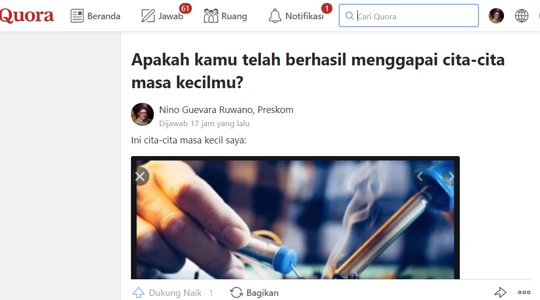Click the Notifikasi bell icon
This screenshot has height=300, width=540.
(275, 16)
